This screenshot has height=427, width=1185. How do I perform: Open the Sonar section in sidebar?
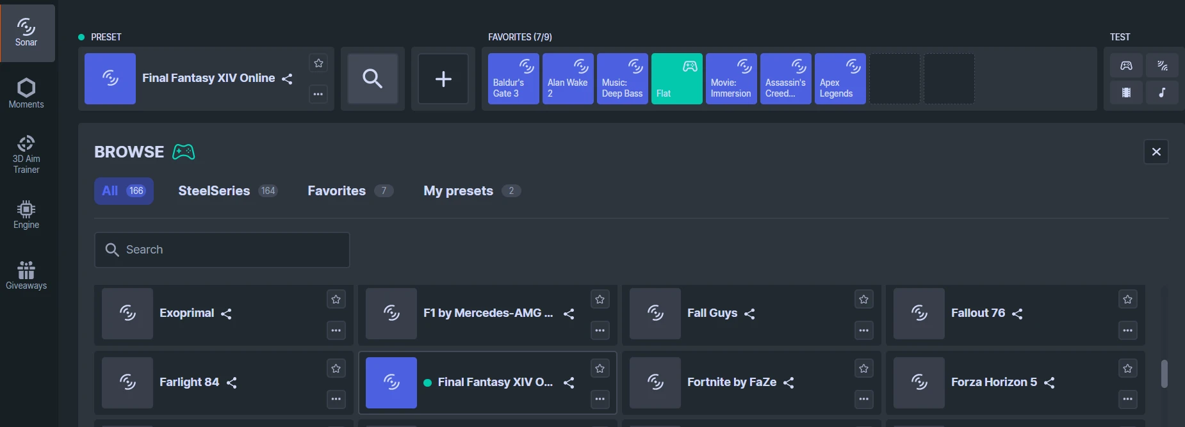[27, 33]
